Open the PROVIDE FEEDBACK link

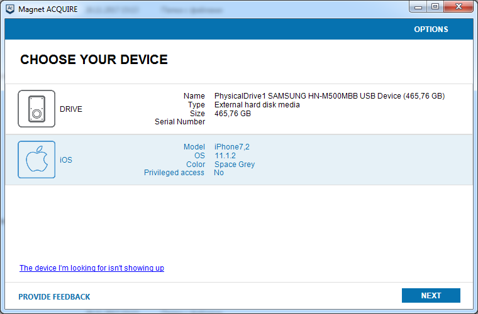tap(54, 296)
